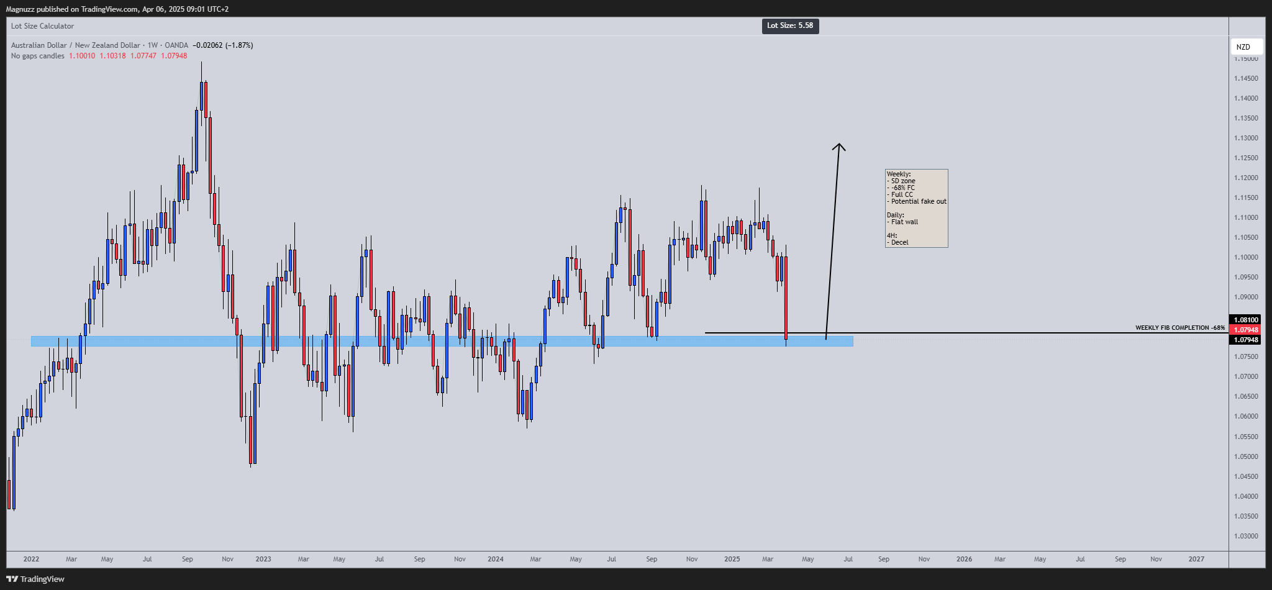Click the Lot Size: 5.58 label
This screenshot has width=1272, height=590.
pos(790,25)
